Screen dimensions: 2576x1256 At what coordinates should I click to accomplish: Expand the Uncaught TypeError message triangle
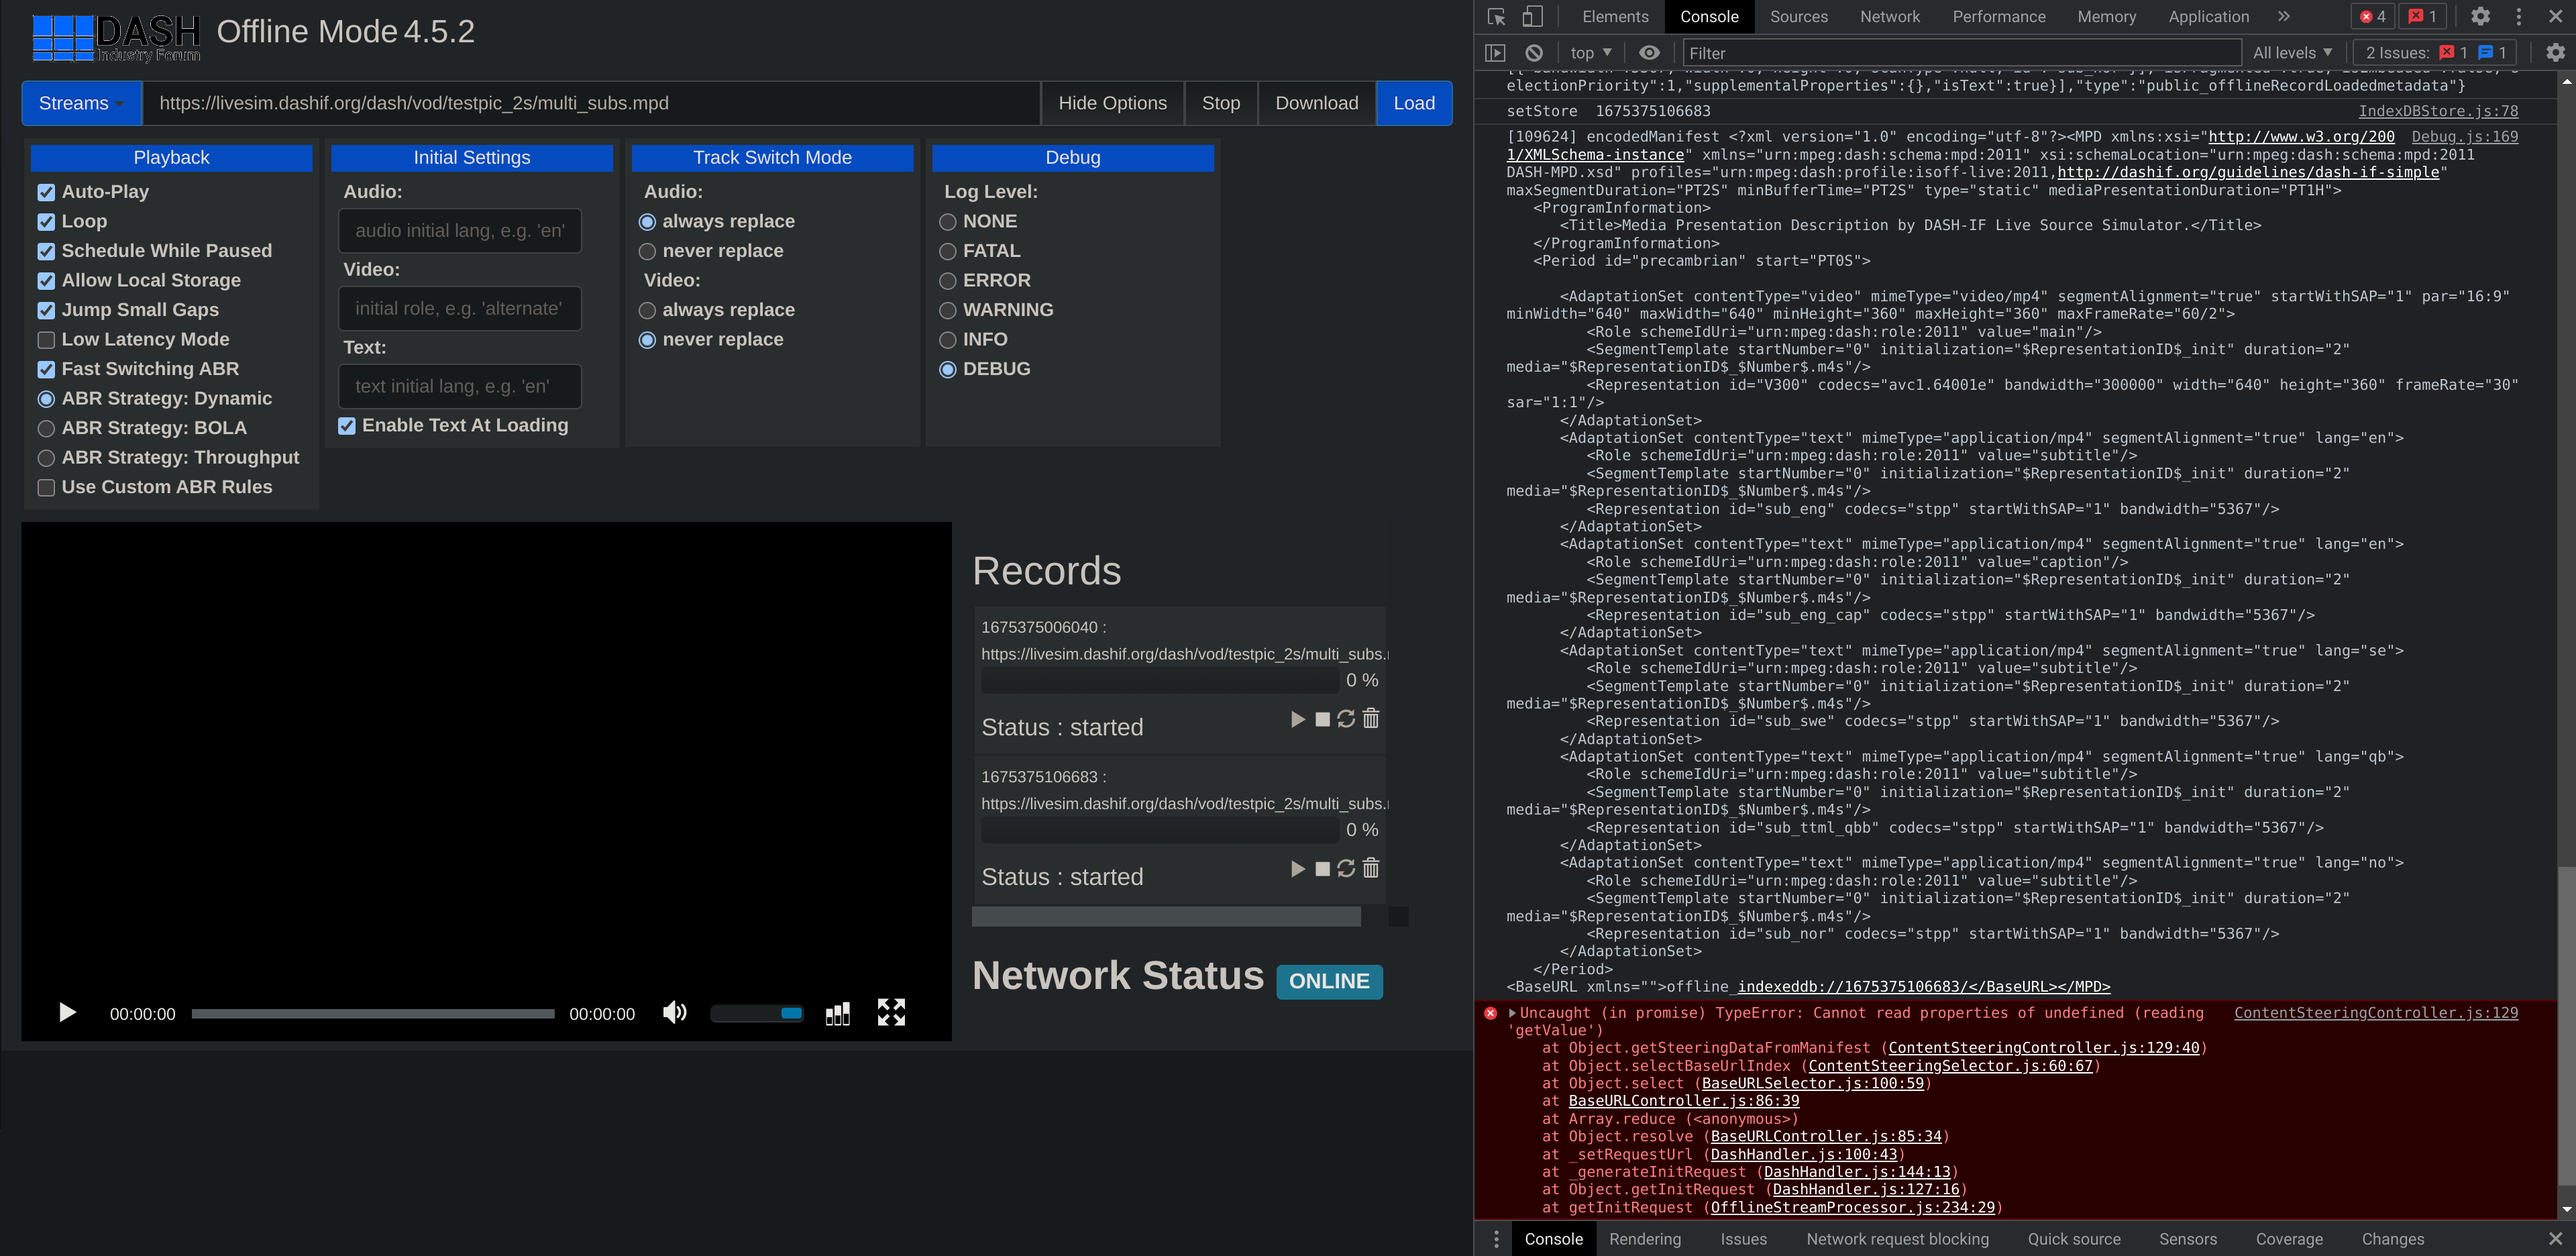[1513, 1013]
